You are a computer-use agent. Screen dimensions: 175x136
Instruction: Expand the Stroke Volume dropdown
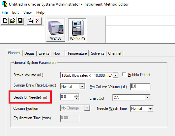coord(116,75)
